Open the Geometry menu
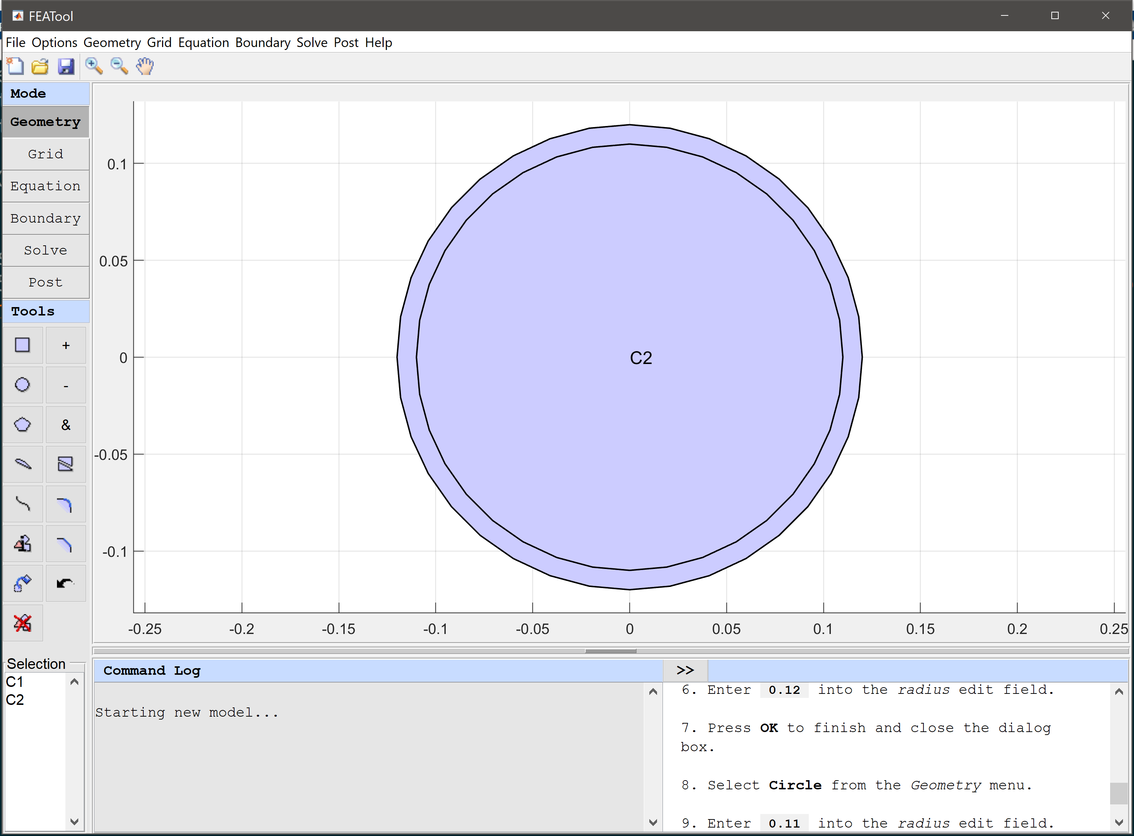Screen dimensions: 1134x836 pyautogui.click(x=112, y=43)
